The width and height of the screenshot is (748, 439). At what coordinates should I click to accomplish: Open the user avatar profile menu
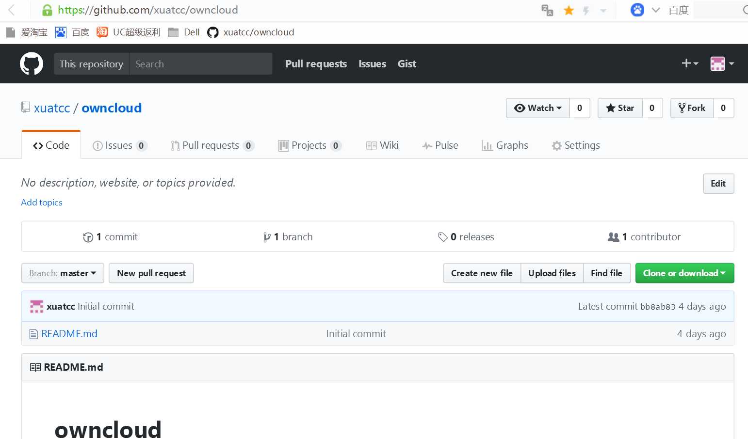[x=722, y=63]
